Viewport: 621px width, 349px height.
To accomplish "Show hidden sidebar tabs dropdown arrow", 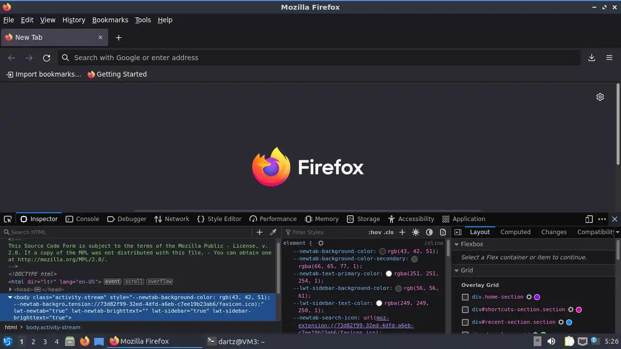I will 617,232.
